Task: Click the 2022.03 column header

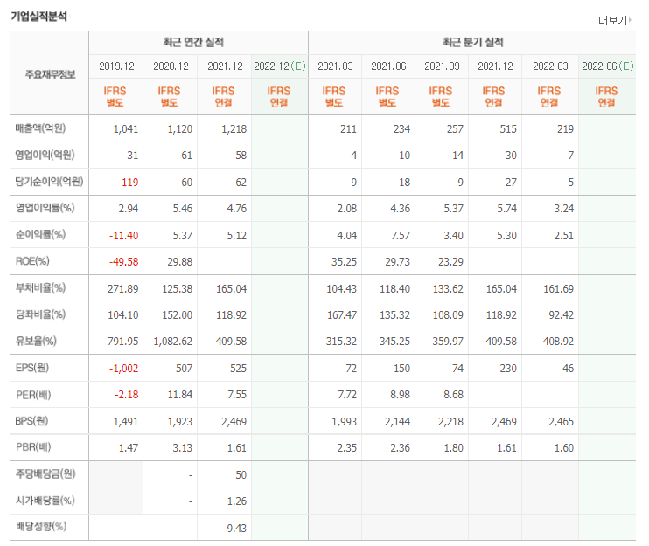Action: coord(550,66)
